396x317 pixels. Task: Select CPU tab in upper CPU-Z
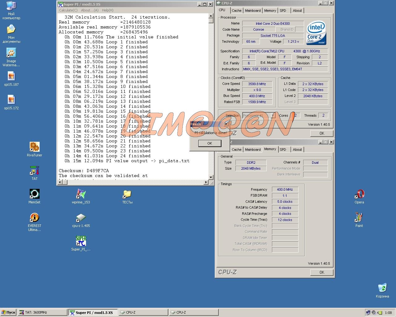coord(222,10)
